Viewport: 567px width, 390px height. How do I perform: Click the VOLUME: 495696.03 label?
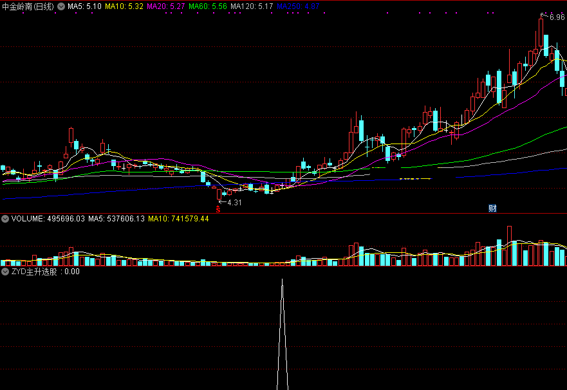[48, 219]
